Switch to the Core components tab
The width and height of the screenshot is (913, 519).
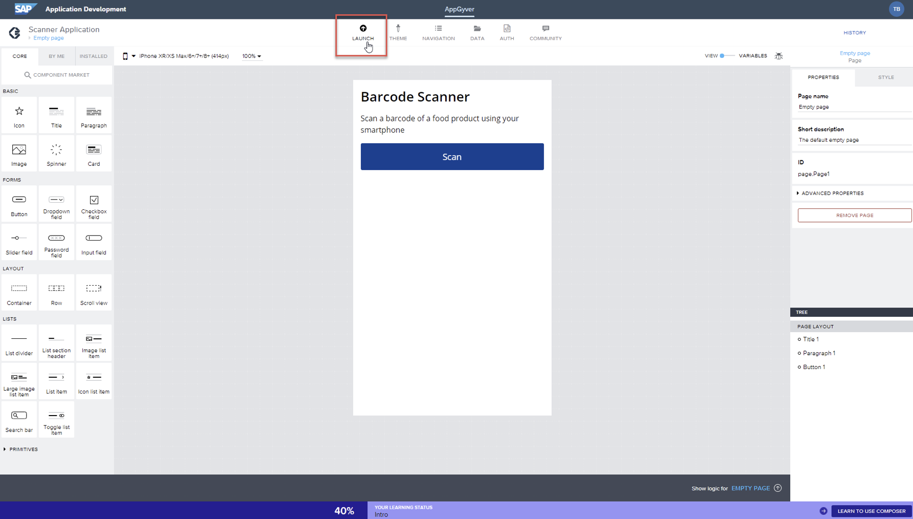point(19,56)
